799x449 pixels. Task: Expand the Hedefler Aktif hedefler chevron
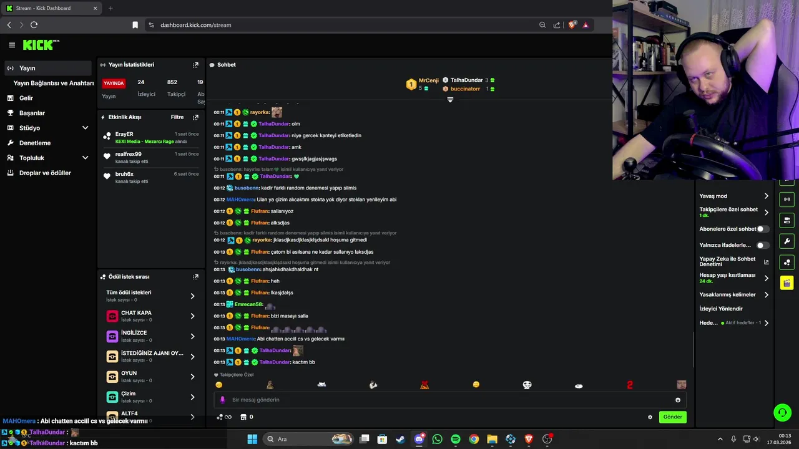(x=767, y=323)
